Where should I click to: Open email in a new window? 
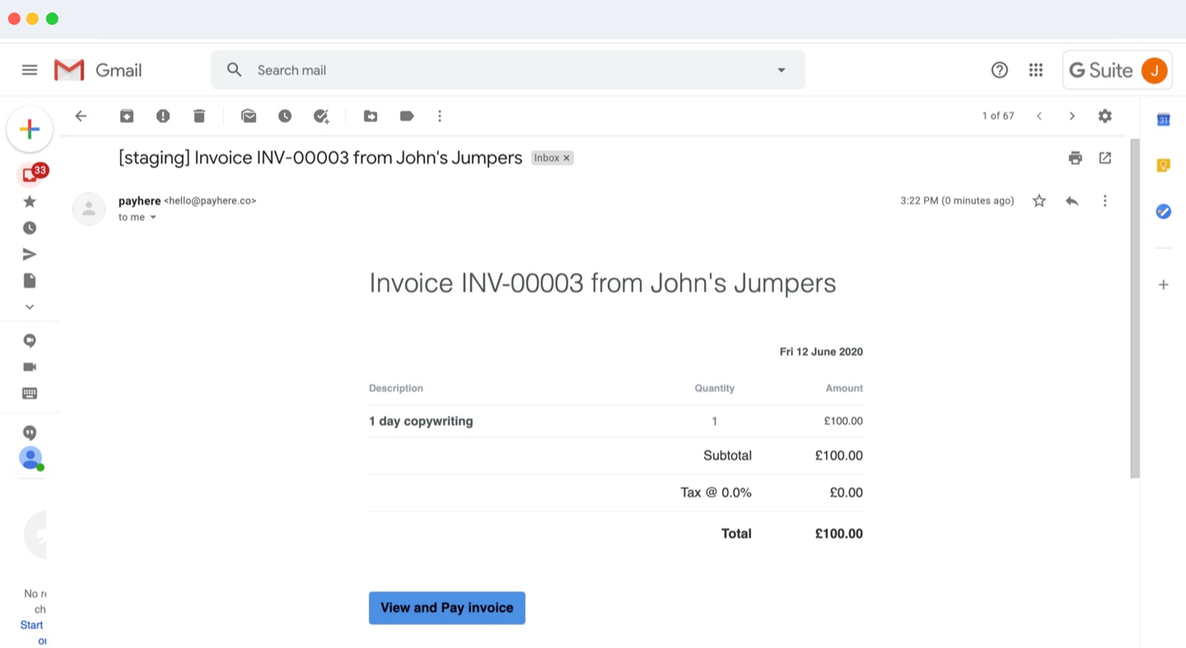coord(1105,158)
